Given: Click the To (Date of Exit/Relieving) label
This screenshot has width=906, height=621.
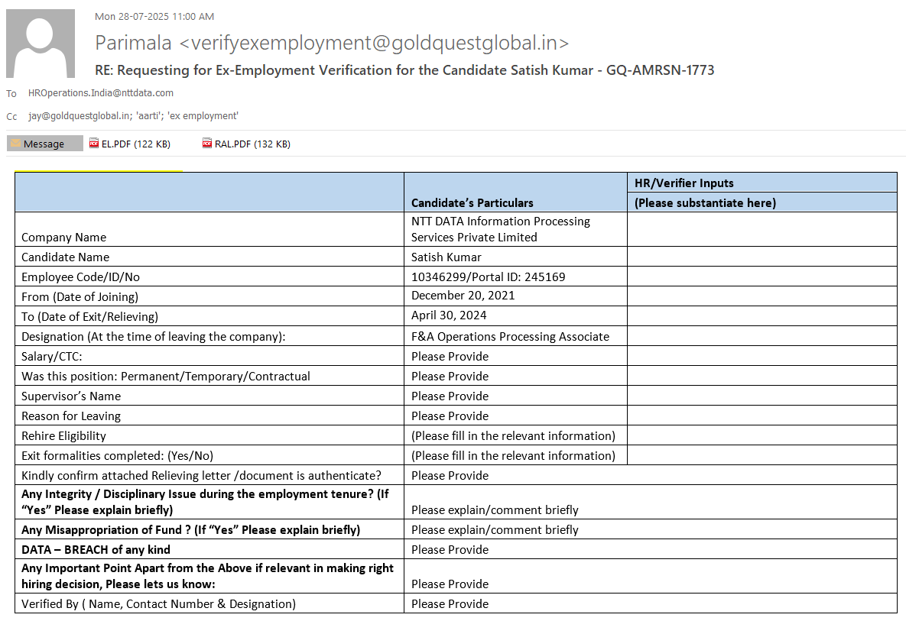Looking at the screenshot, I should pyautogui.click(x=89, y=317).
